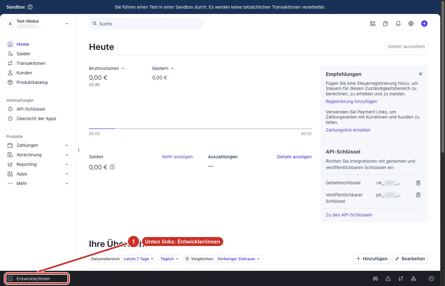Close the Empfehlungen panel

coord(421,74)
